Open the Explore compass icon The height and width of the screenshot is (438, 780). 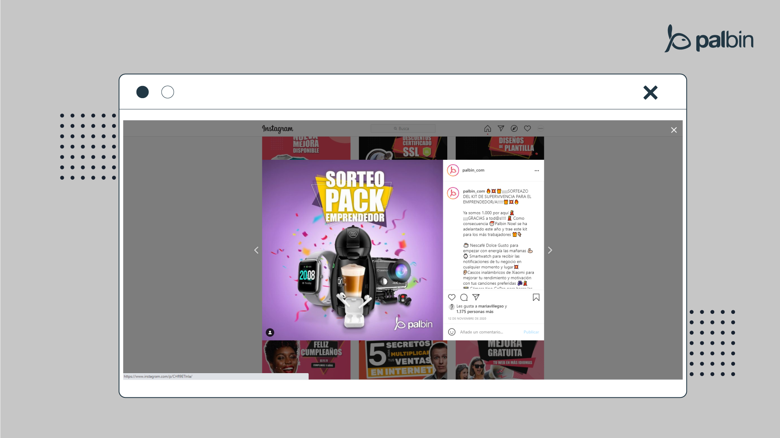click(514, 129)
